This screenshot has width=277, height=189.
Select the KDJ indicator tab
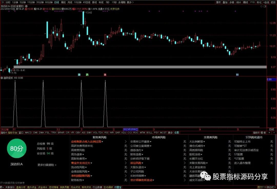pos(124,132)
